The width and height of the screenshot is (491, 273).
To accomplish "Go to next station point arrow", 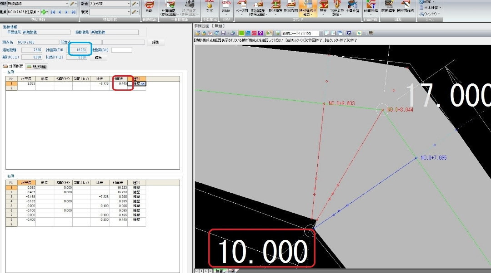I will tap(66, 12).
